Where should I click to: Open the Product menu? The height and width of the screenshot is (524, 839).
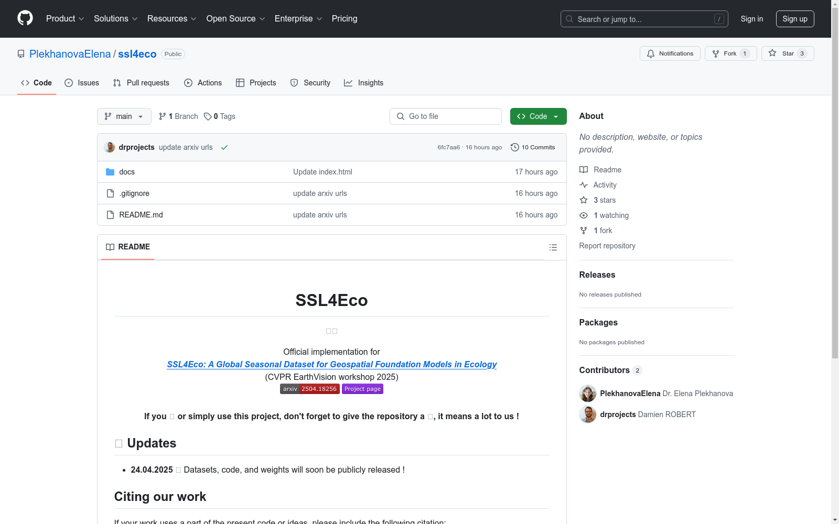click(x=65, y=19)
